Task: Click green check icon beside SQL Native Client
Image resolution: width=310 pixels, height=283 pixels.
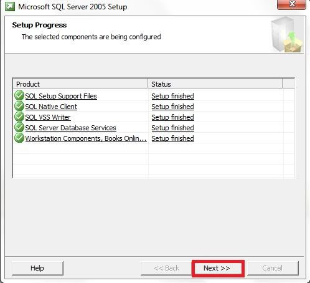Action: (19, 106)
